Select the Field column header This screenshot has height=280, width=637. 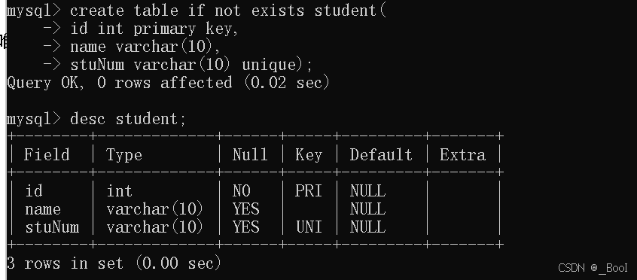(47, 155)
